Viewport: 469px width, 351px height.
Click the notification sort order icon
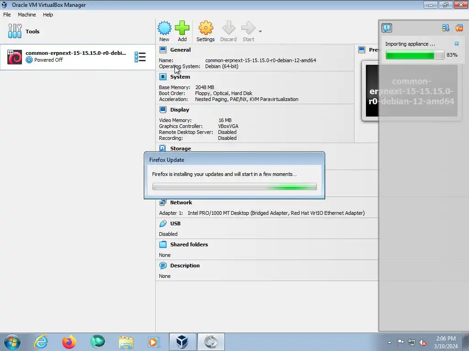446,28
